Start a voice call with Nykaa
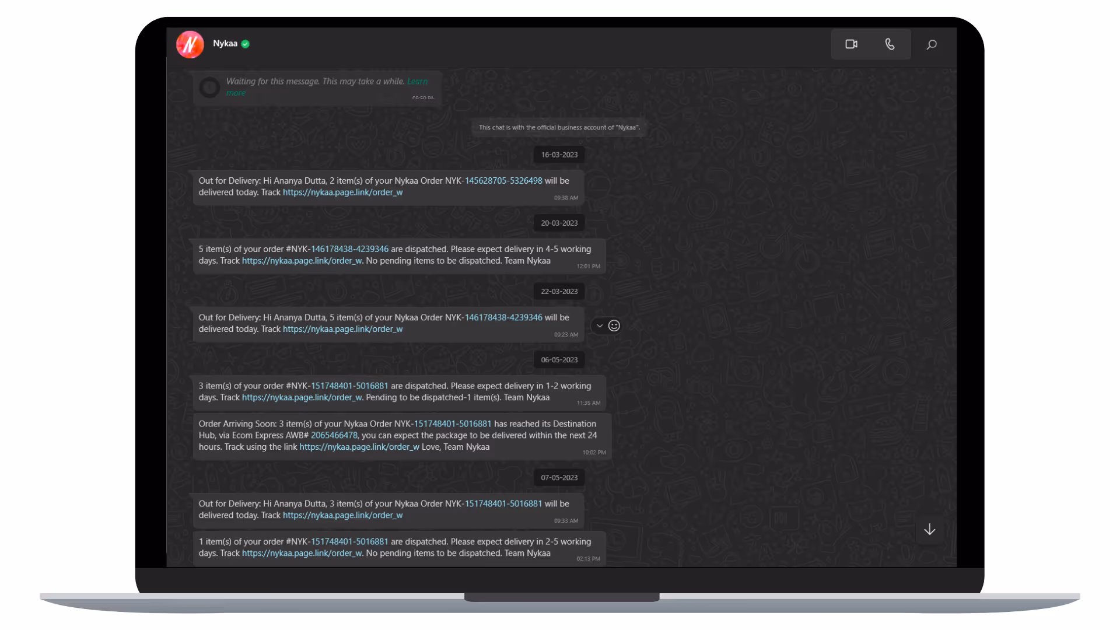Image resolution: width=1120 pixels, height=630 pixels. click(890, 44)
